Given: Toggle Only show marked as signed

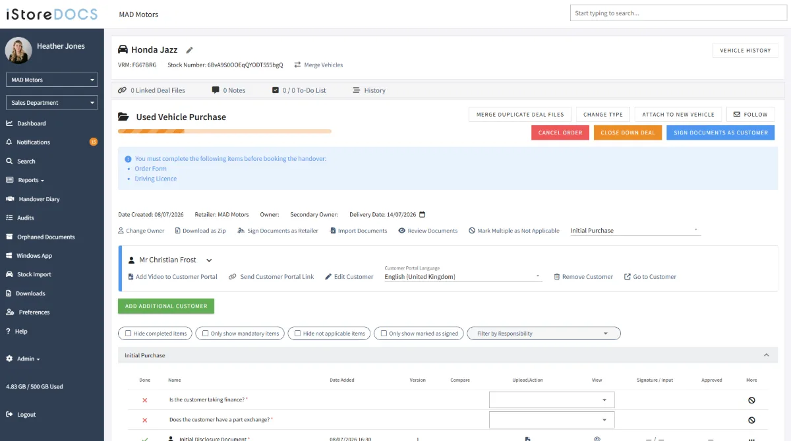Looking at the screenshot, I should pyautogui.click(x=384, y=334).
